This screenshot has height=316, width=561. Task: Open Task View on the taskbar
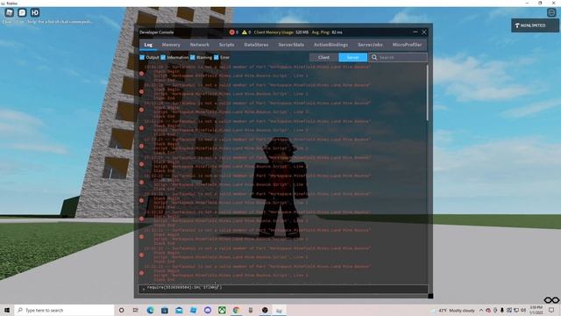[136, 310]
